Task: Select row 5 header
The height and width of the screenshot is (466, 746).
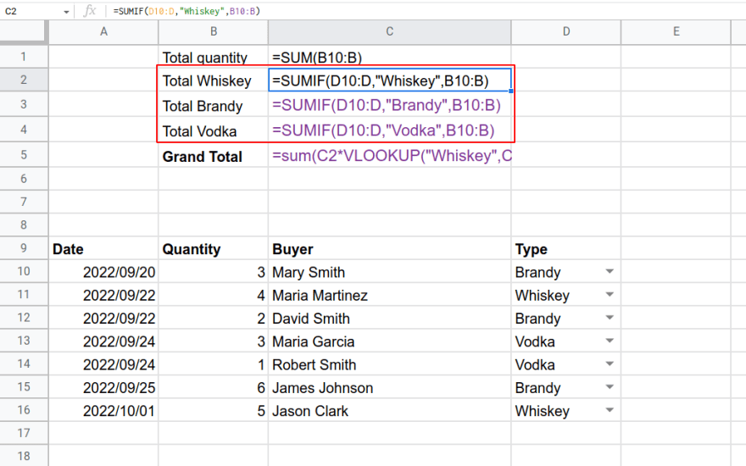Action: pyautogui.click(x=24, y=155)
